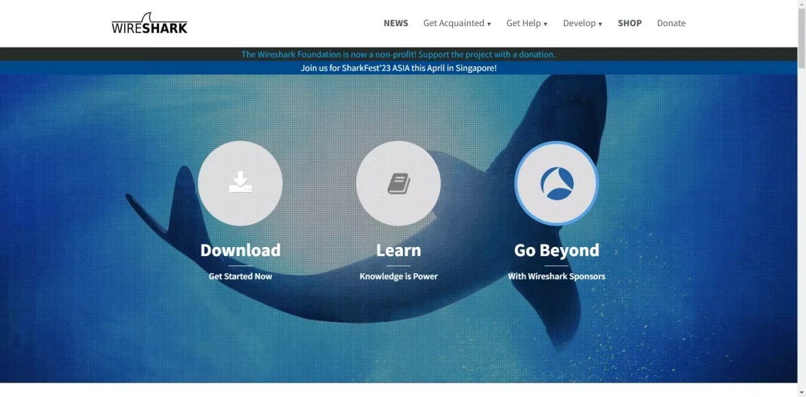Click the page's vertical scrollbar thumb
The width and height of the screenshot is (806, 397).
tap(801, 39)
